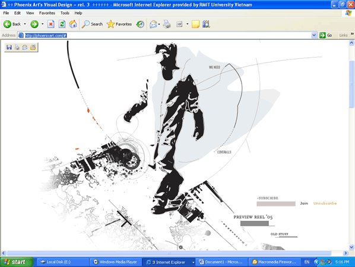Open the Edit menu
The image size is (355, 267).
click(17, 13)
